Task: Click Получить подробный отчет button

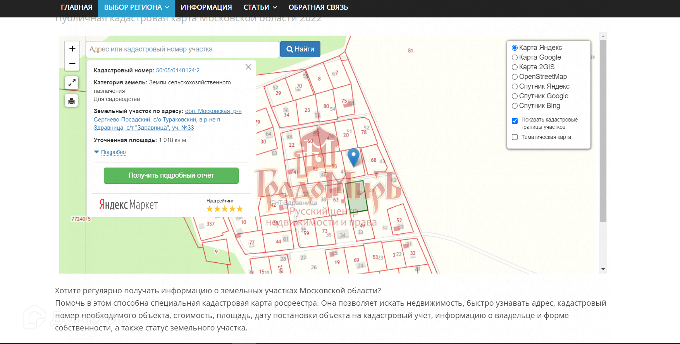Action: [171, 176]
